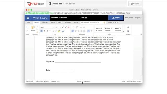Click HELP IMPROVE OFFICE in status bar
The width and height of the screenshot is (167, 94).
click(134, 81)
